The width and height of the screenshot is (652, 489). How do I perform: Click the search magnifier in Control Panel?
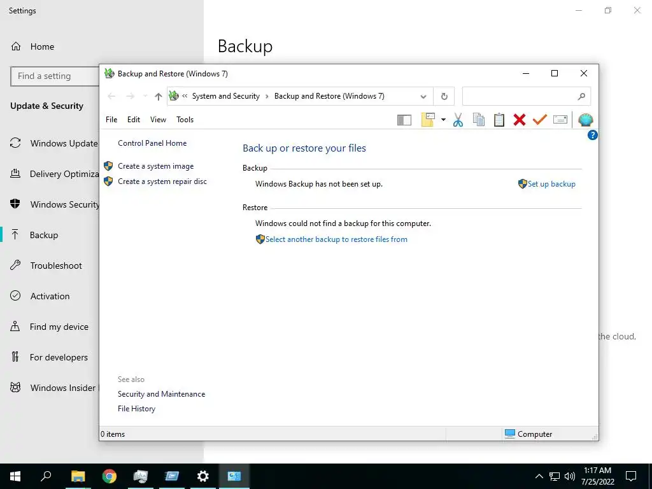(x=581, y=97)
